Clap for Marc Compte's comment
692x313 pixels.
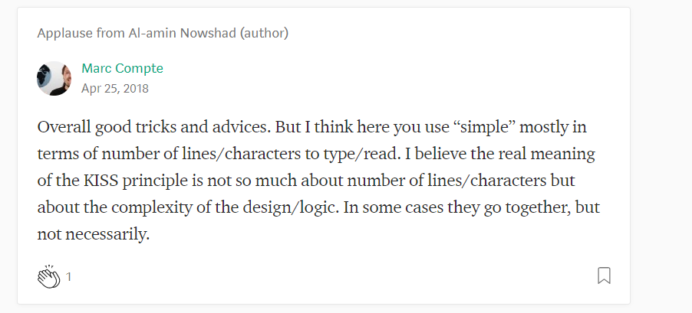click(48, 276)
